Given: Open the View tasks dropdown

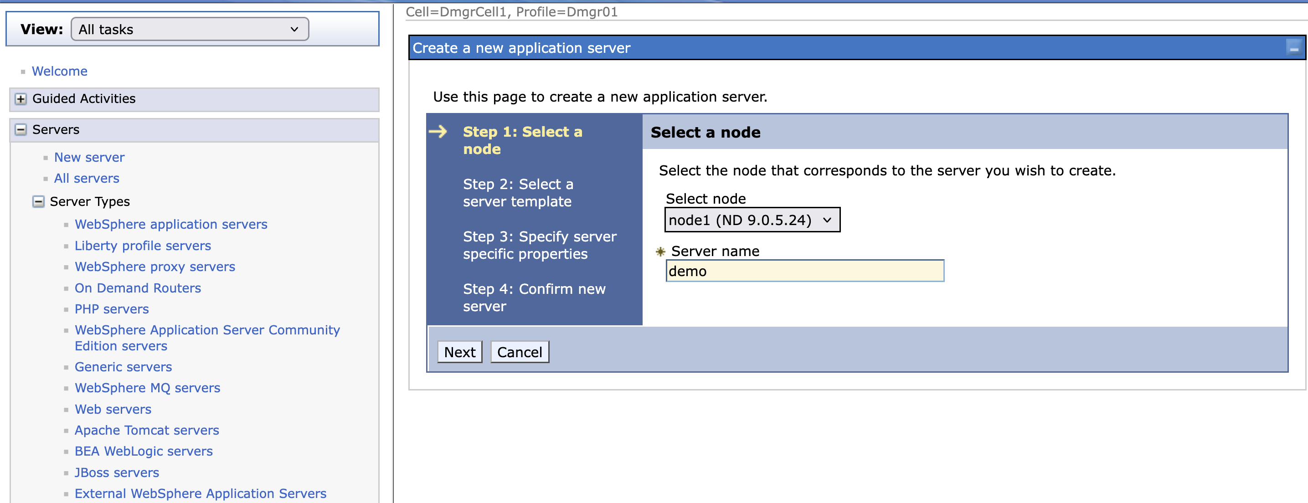Looking at the screenshot, I should 190,30.
